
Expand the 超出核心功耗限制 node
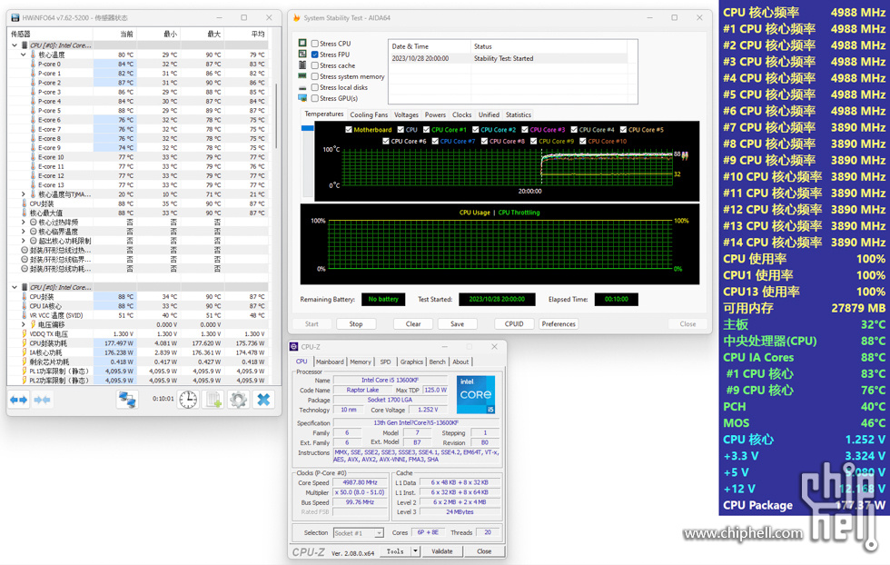24,241
